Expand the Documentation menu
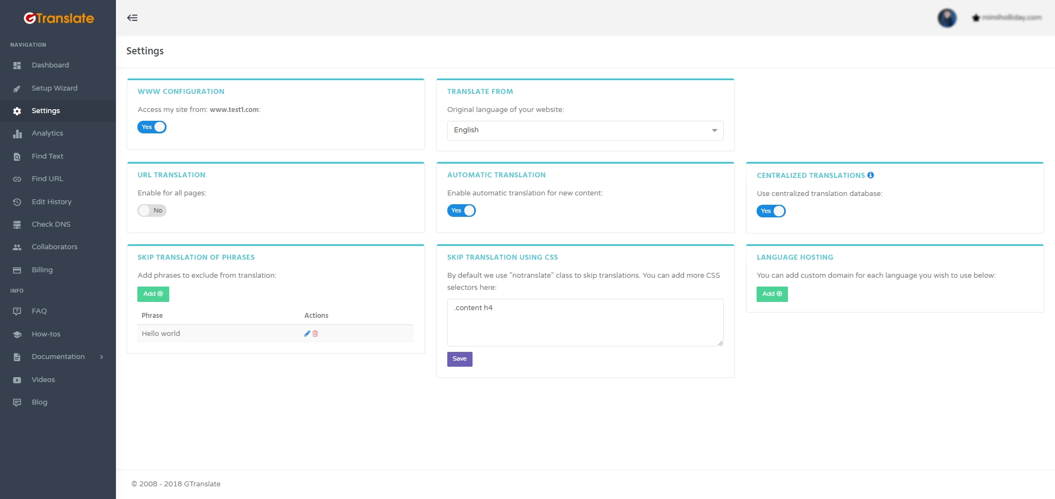This screenshot has height=499, width=1055. tap(58, 357)
